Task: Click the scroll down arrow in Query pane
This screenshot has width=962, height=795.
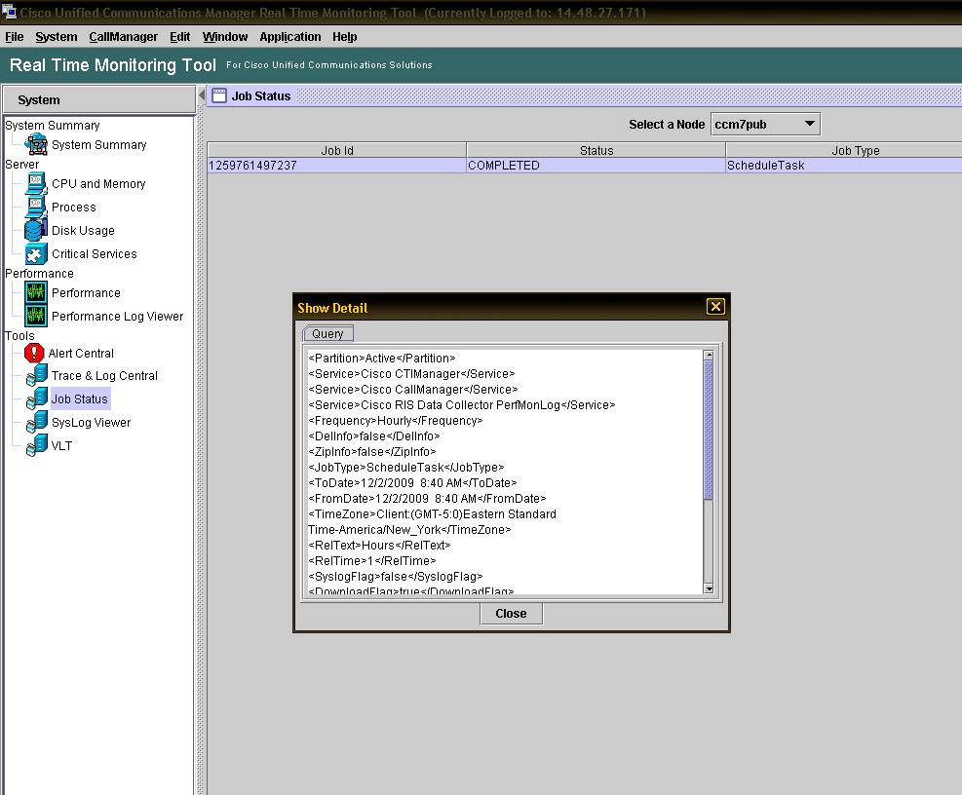Action: [x=709, y=588]
